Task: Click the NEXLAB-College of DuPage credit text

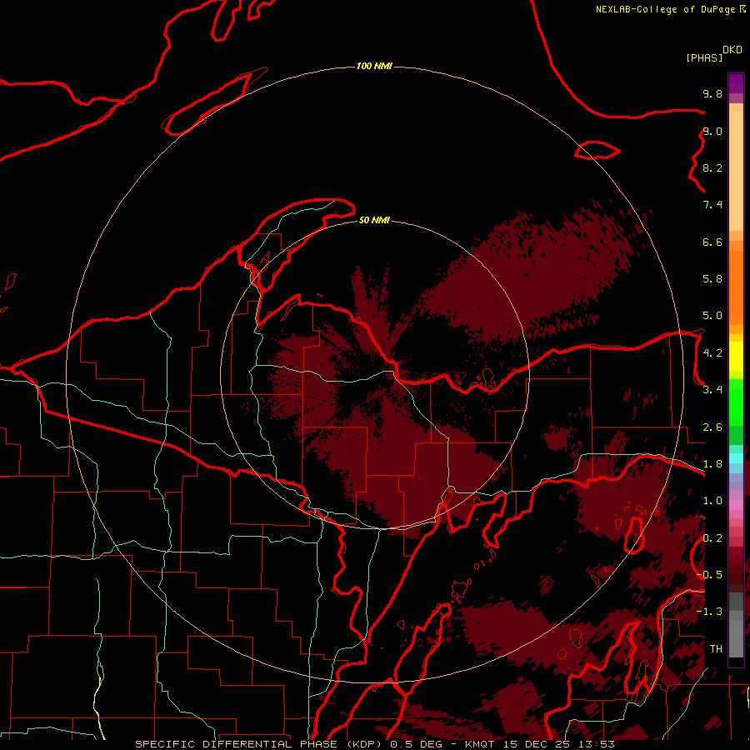Action: [665, 9]
